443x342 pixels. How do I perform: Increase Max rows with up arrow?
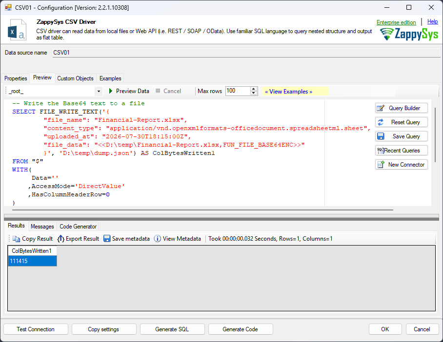tap(253, 89)
